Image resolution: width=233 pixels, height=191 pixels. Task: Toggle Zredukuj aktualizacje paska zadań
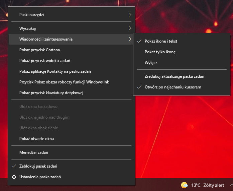pos(182,76)
